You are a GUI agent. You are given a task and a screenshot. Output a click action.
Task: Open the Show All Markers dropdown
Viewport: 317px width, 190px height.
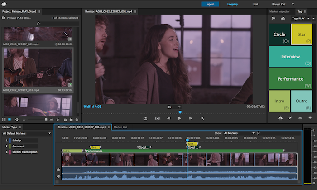click(239, 133)
